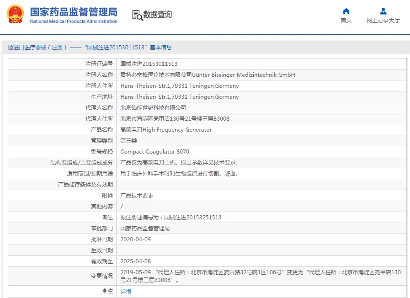Click the 注册人住所 address value
The height and width of the screenshot is (298, 410).
[180, 86]
